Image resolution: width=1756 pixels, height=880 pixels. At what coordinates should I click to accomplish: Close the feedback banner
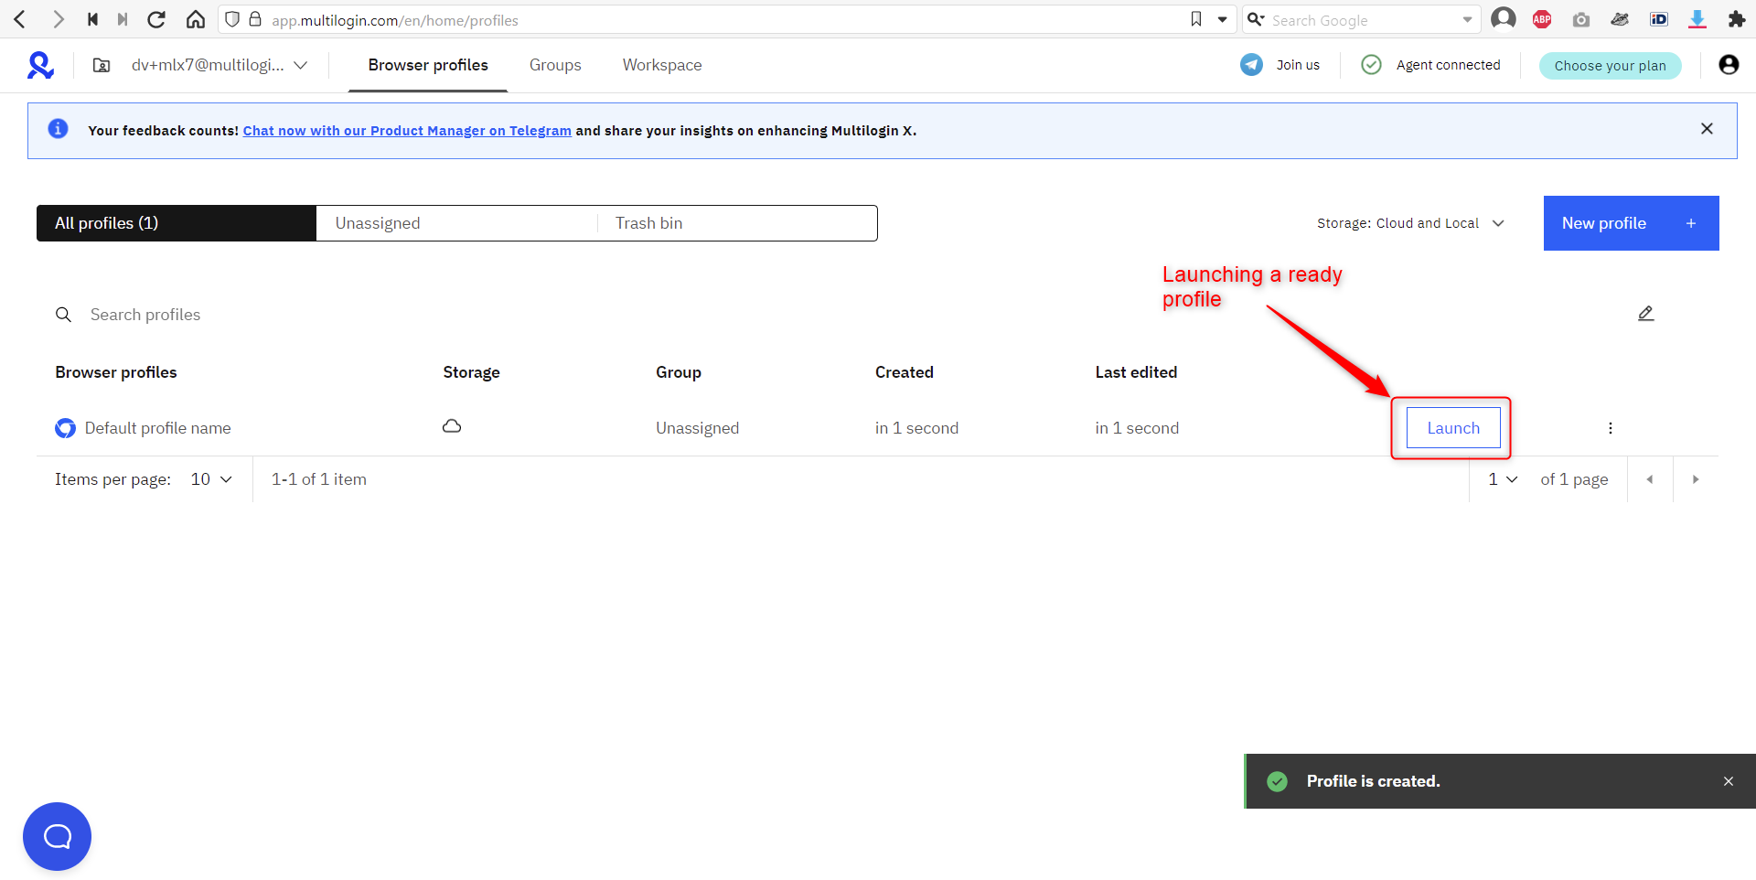click(1707, 129)
